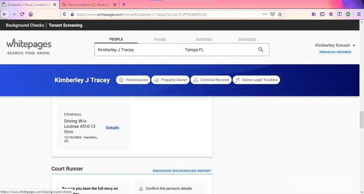Click the blue shield extension icon

click(x=339, y=14)
